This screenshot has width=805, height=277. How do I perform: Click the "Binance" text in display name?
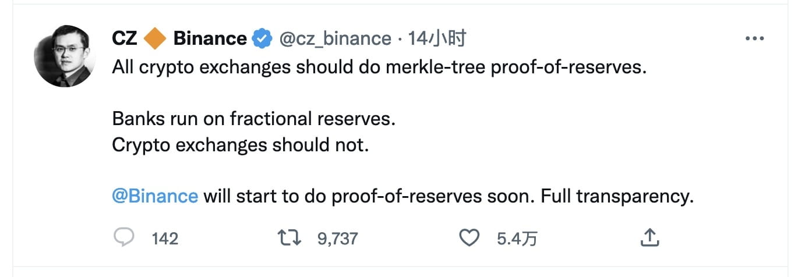click(210, 39)
